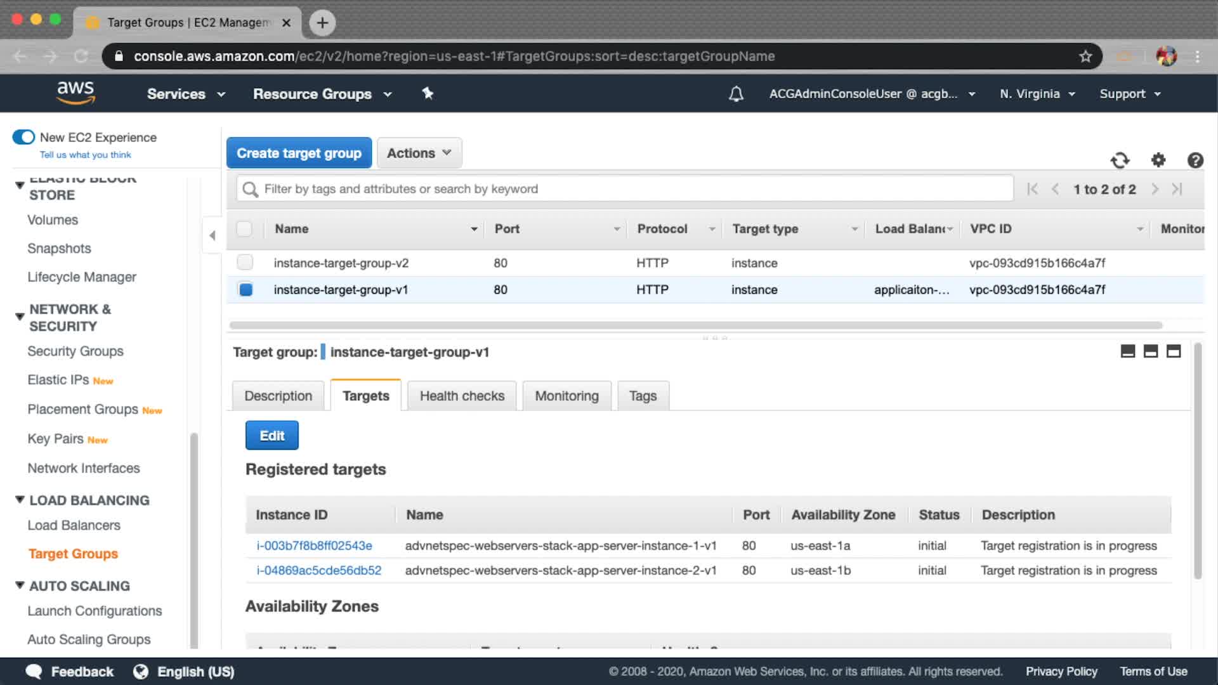Click the filter by tags search field
This screenshot has width=1218, height=685.
coord(625,189)
